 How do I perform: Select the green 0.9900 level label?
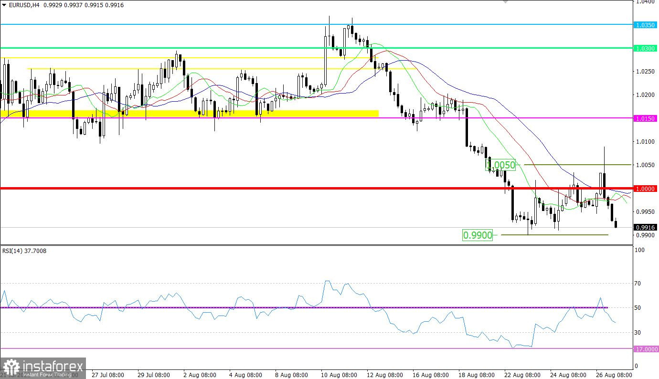pyautogui.click(x=478, y=235)
